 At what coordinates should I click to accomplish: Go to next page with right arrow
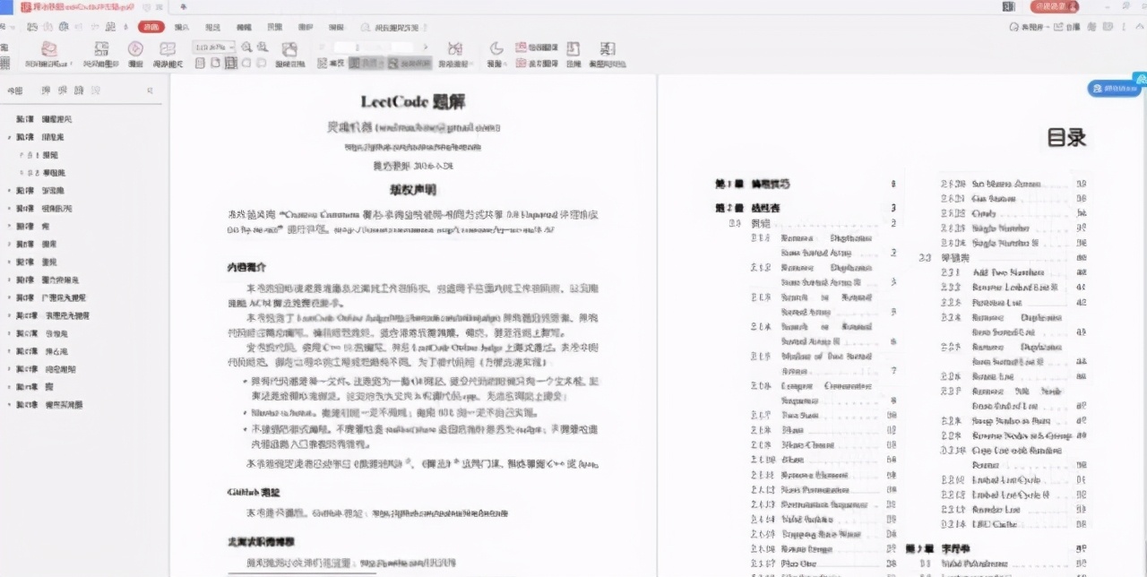(426, 47)
